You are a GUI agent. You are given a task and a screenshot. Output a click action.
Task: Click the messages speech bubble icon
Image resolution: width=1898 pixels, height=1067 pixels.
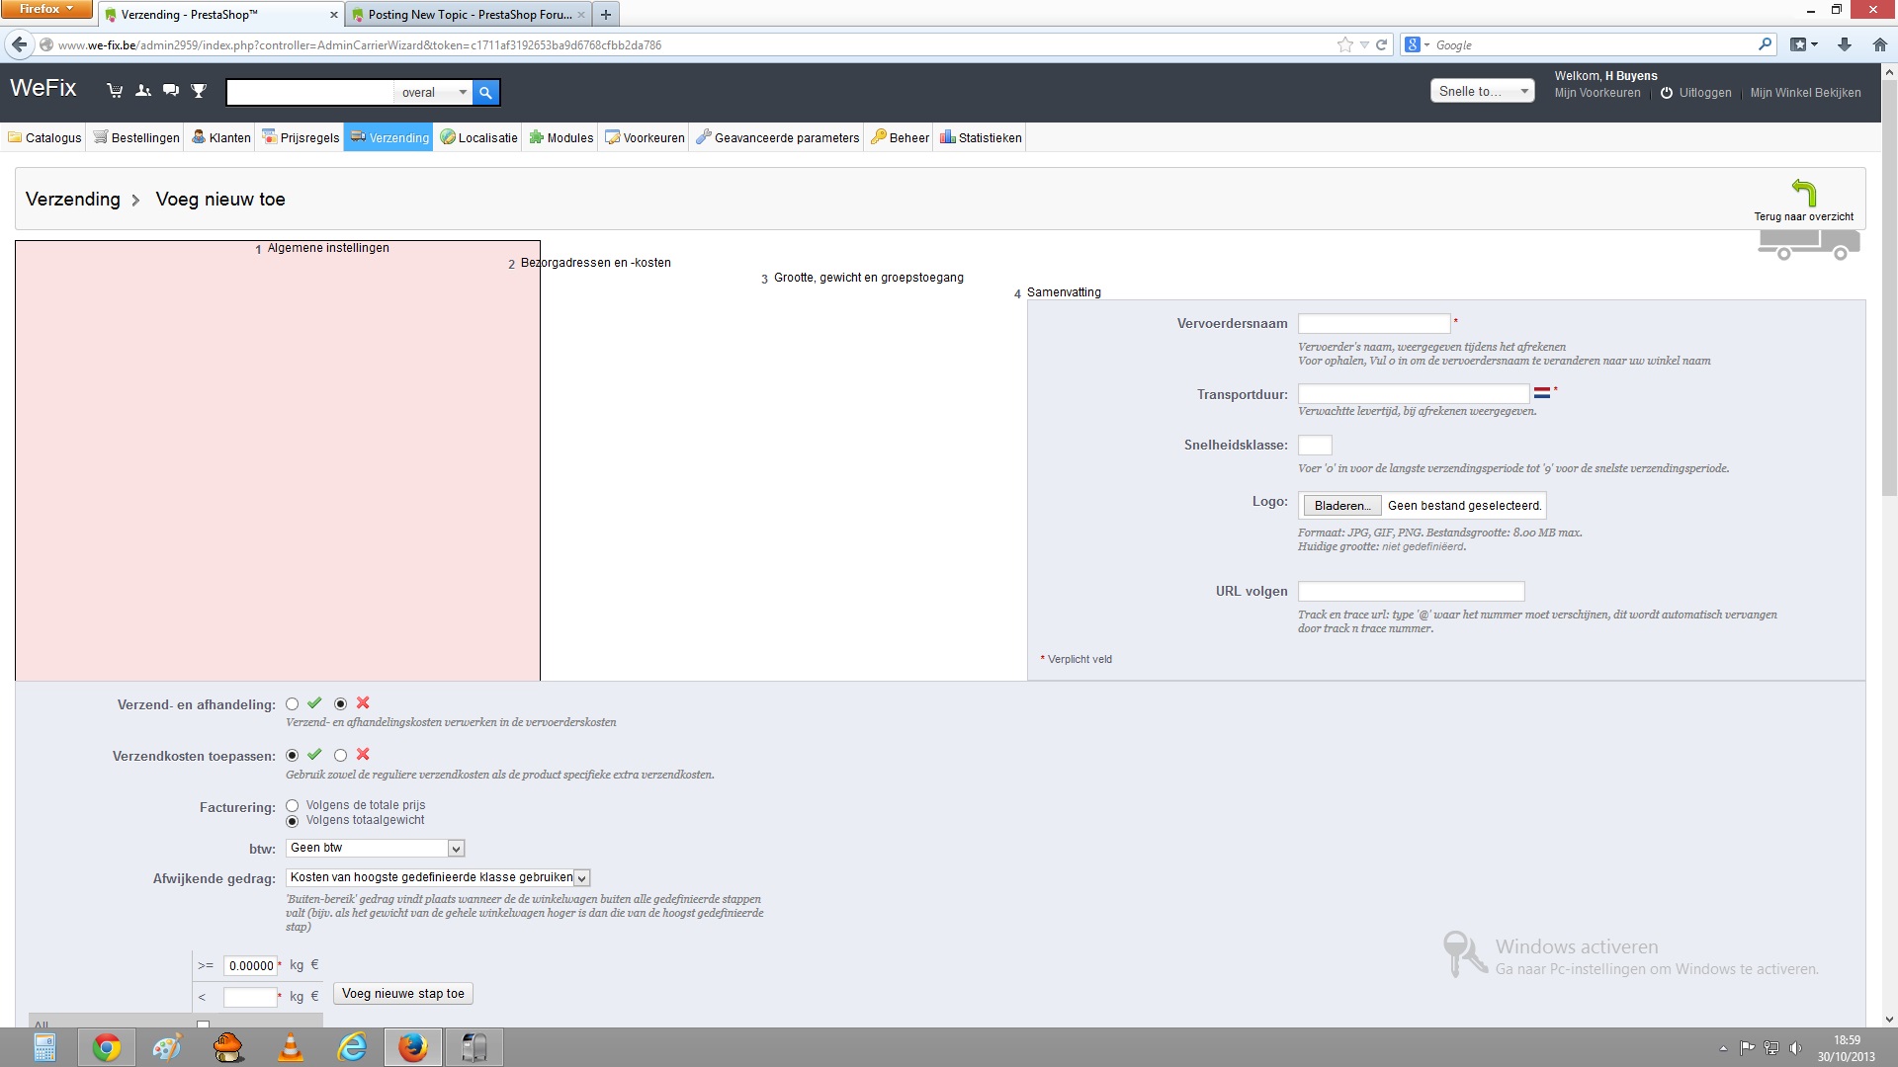(x=171, y=91)
